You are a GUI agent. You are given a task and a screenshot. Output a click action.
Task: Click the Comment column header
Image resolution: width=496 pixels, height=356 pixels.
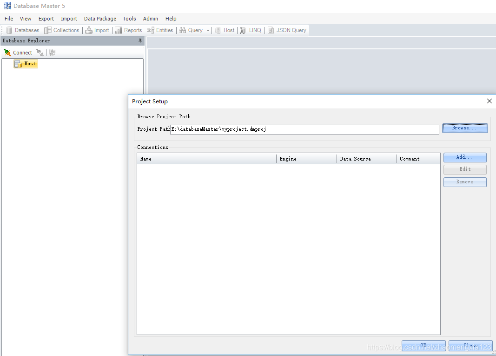(418, 159)
